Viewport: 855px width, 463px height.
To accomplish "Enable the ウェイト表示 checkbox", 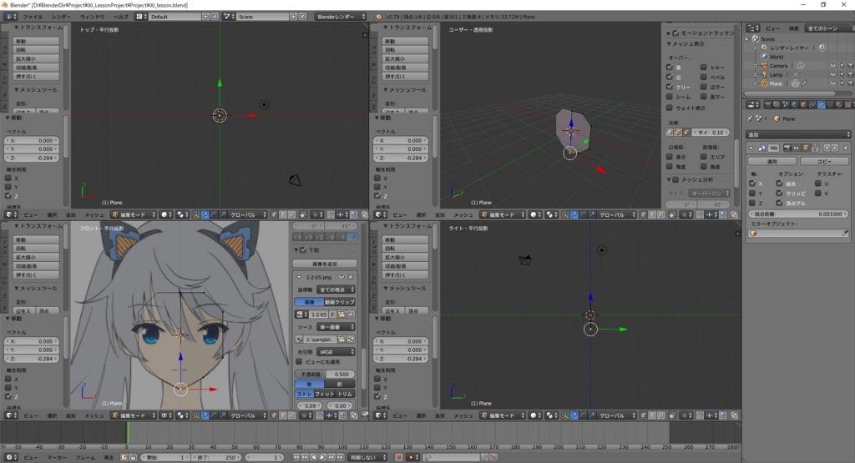I will 670,108.
